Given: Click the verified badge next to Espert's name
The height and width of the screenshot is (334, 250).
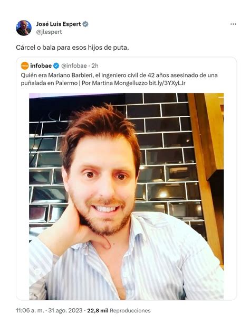Looking at the screenshot, I should pos(85,24).
